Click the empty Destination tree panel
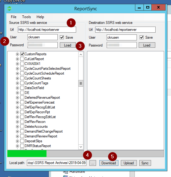 click(125, 101)
